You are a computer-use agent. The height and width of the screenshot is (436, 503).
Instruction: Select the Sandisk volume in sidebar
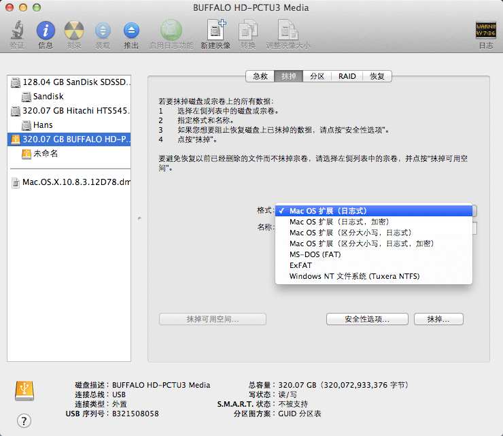coord(69,97)
